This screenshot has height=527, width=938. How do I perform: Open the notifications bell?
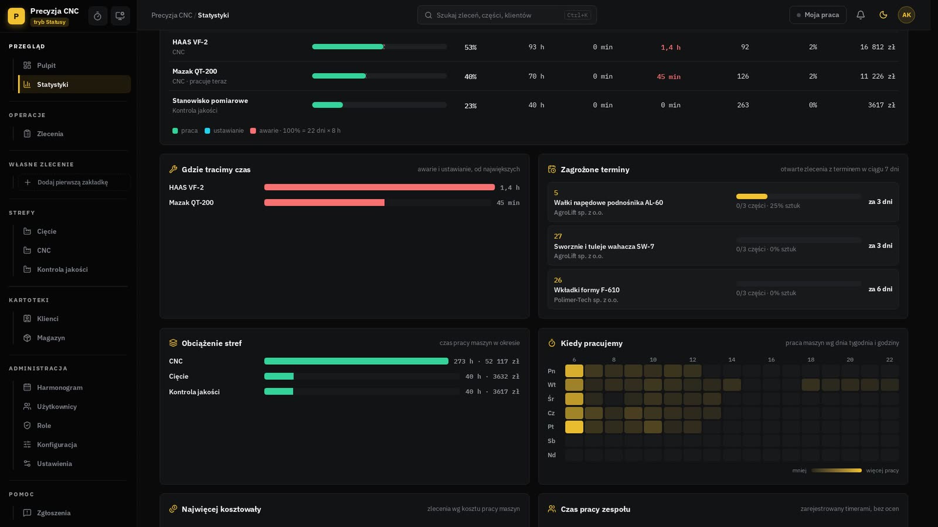pos(861,15)
